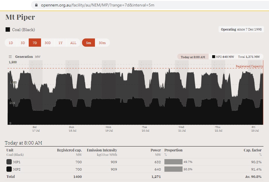Click the padlock icon in address bar
269x182 pixels.
coord(36,5)
